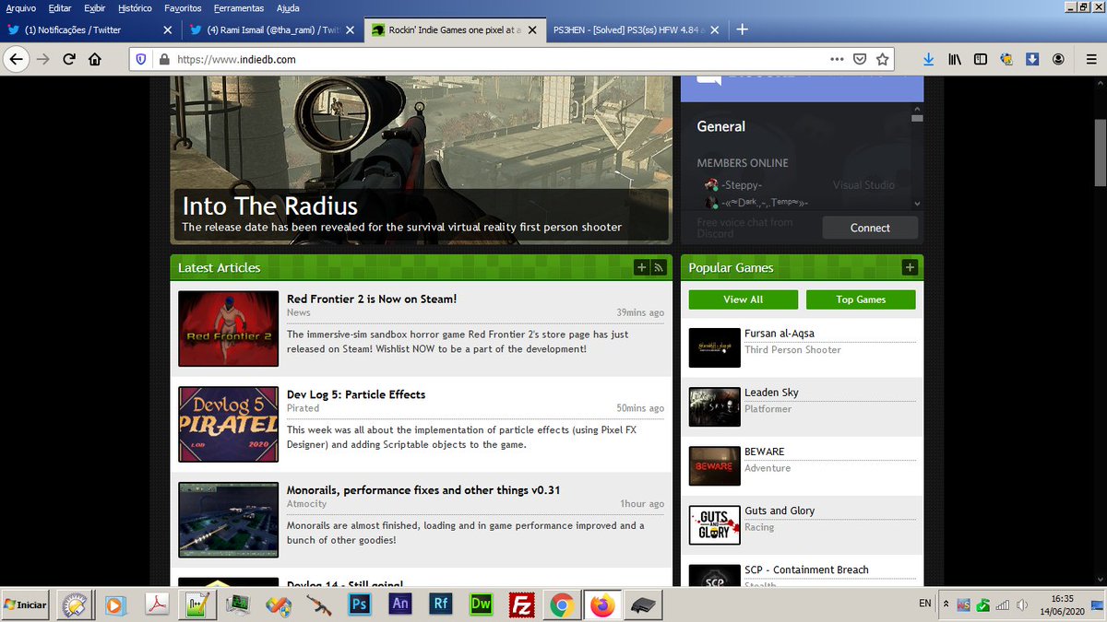Open the Devlog 5 Pirated thumbnail
This screenshot has height=622, width=1107.
(228, 424)
